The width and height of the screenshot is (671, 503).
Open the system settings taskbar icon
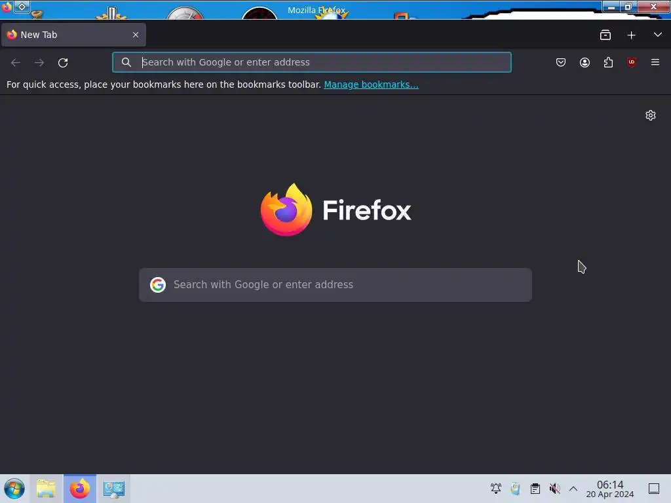coord(114,489)
